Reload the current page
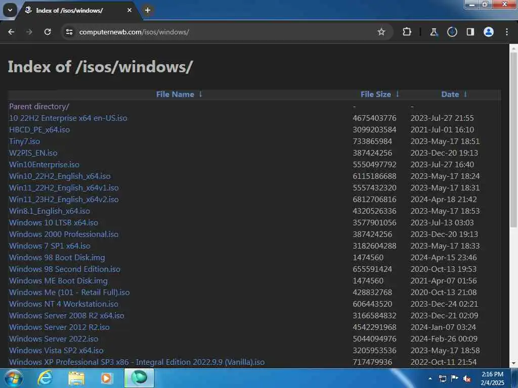 [48, 32]
